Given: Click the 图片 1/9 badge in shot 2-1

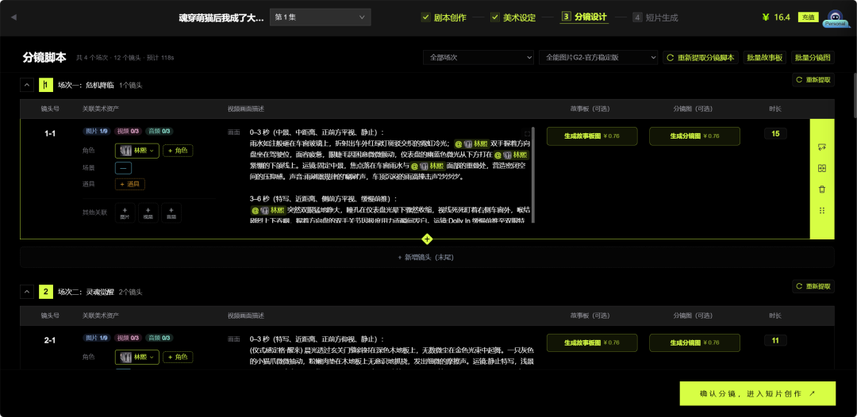Looking at the screenshot, I should pos(98,339).
